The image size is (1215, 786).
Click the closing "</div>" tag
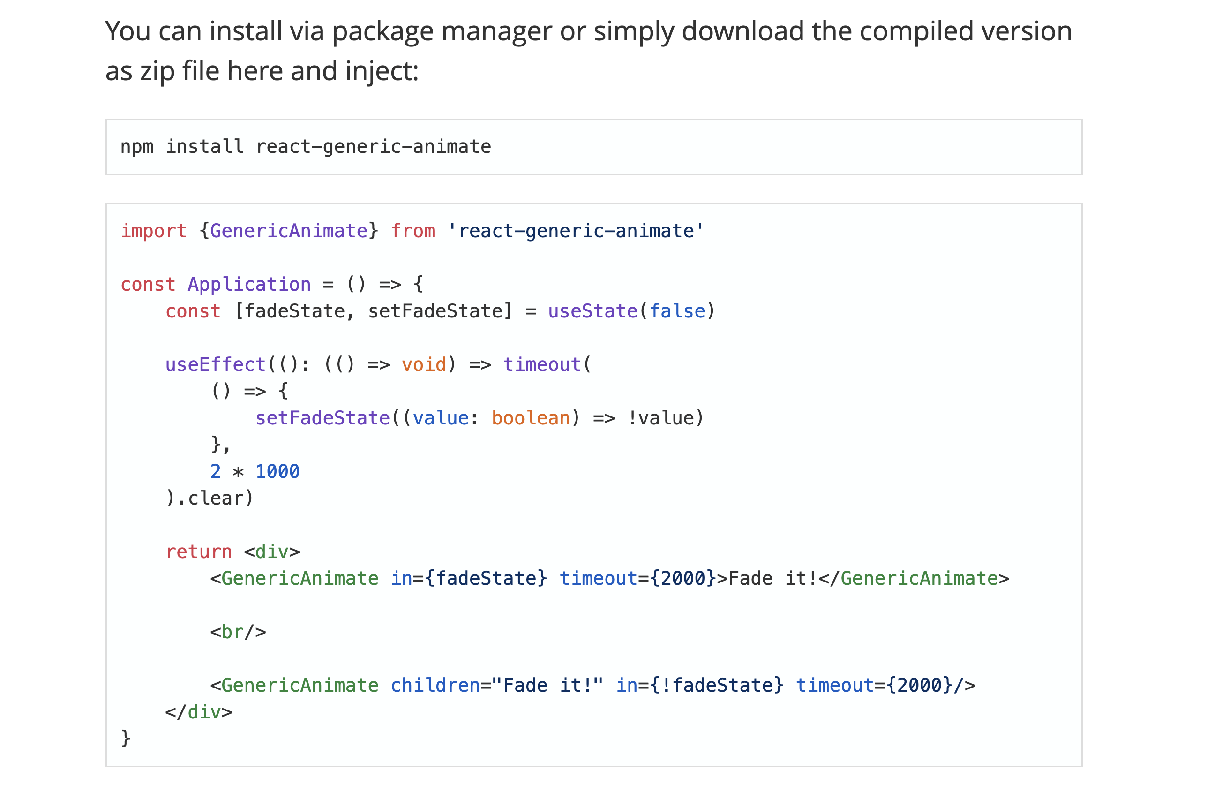[198, 712]
